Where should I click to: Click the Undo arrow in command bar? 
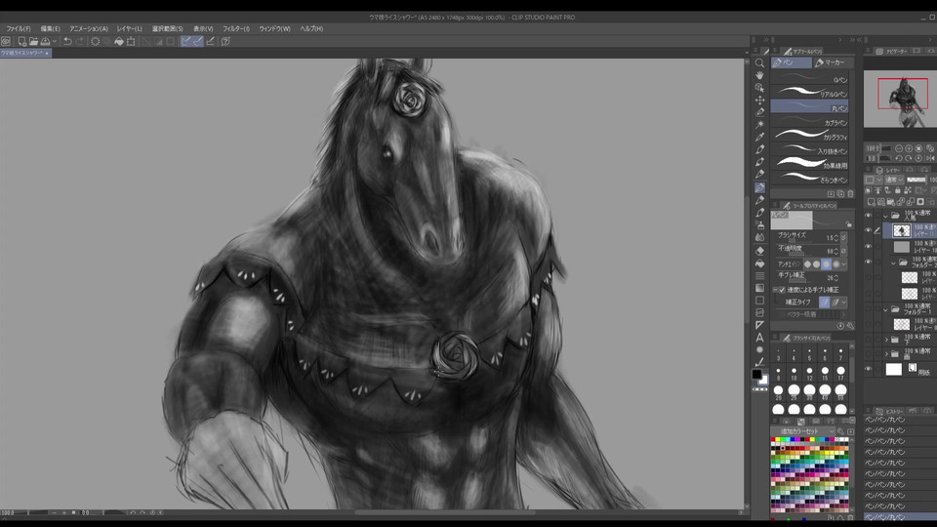click(x=67, y=41)
